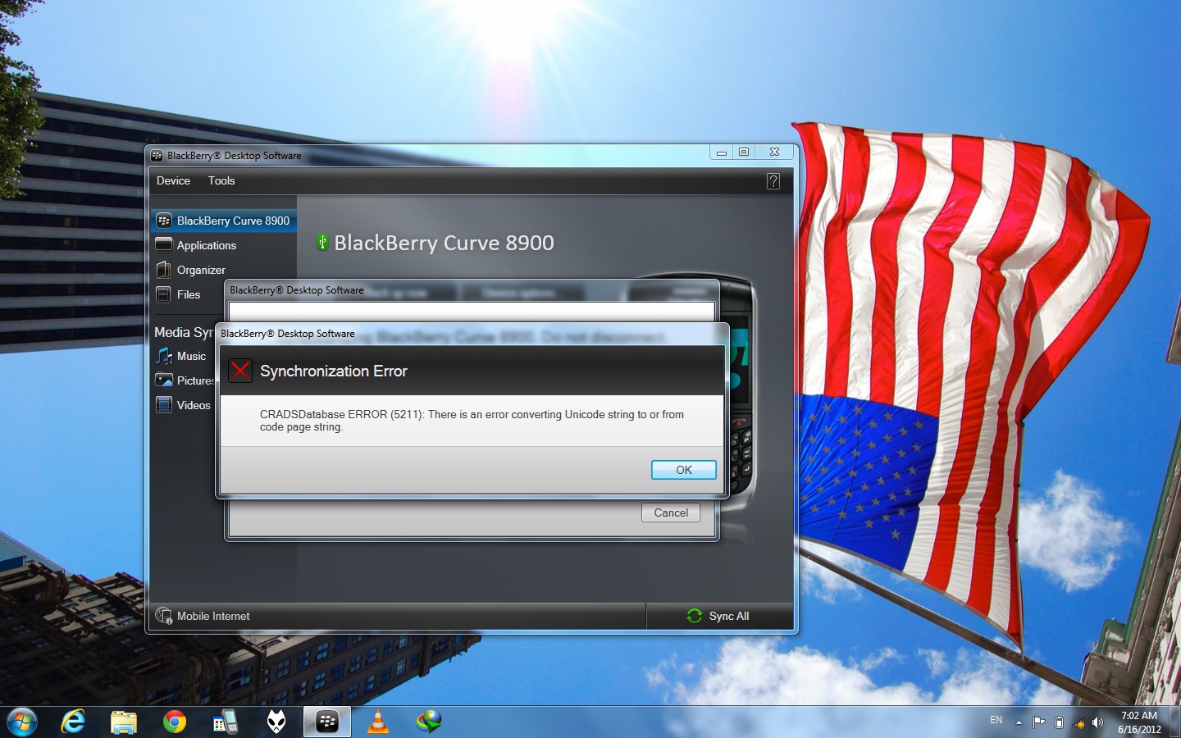Click the Cancel button in sync progress dialog
Image resolution: width=1181 pixels, height=738 pixels.
pyautogui.click(x=671, y=512)
